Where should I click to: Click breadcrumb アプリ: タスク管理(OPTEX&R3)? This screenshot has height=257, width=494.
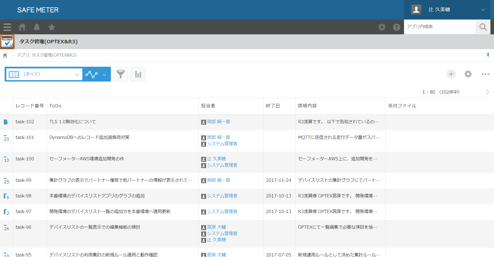pyautogui.click(x=47, y=55)
